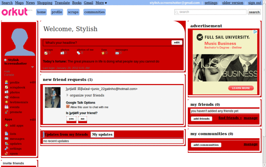The height and width of the screenshot is (167, 266).
Task: Accept the friend request with yes
Action: (x=71, y=119)
